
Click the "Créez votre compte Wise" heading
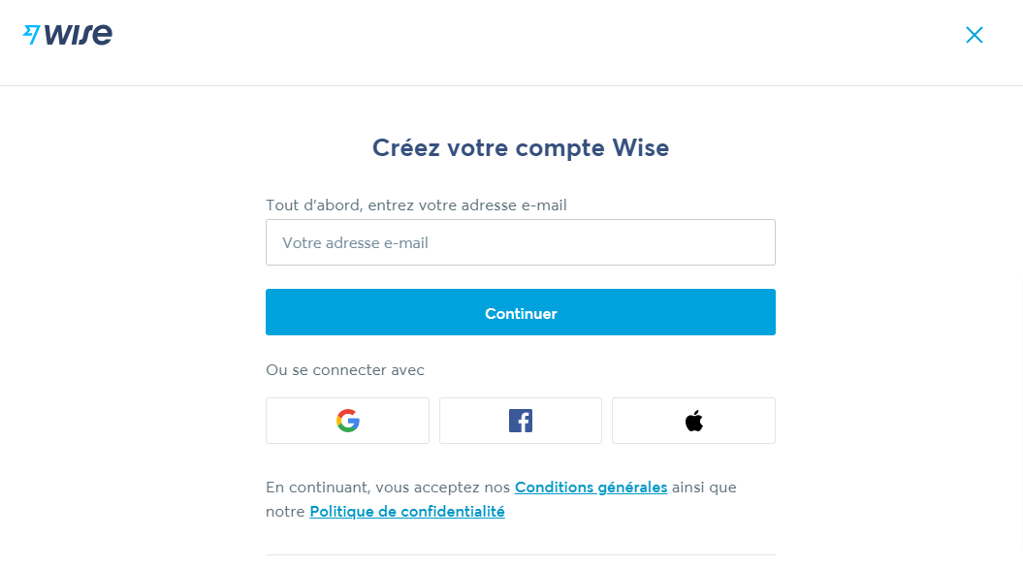click(521, 148)
